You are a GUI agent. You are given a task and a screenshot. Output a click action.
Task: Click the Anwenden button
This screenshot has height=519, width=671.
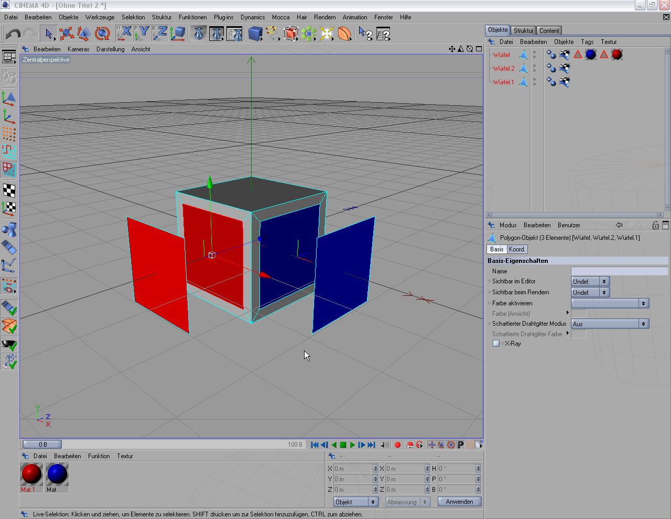(x=459, y=502)
